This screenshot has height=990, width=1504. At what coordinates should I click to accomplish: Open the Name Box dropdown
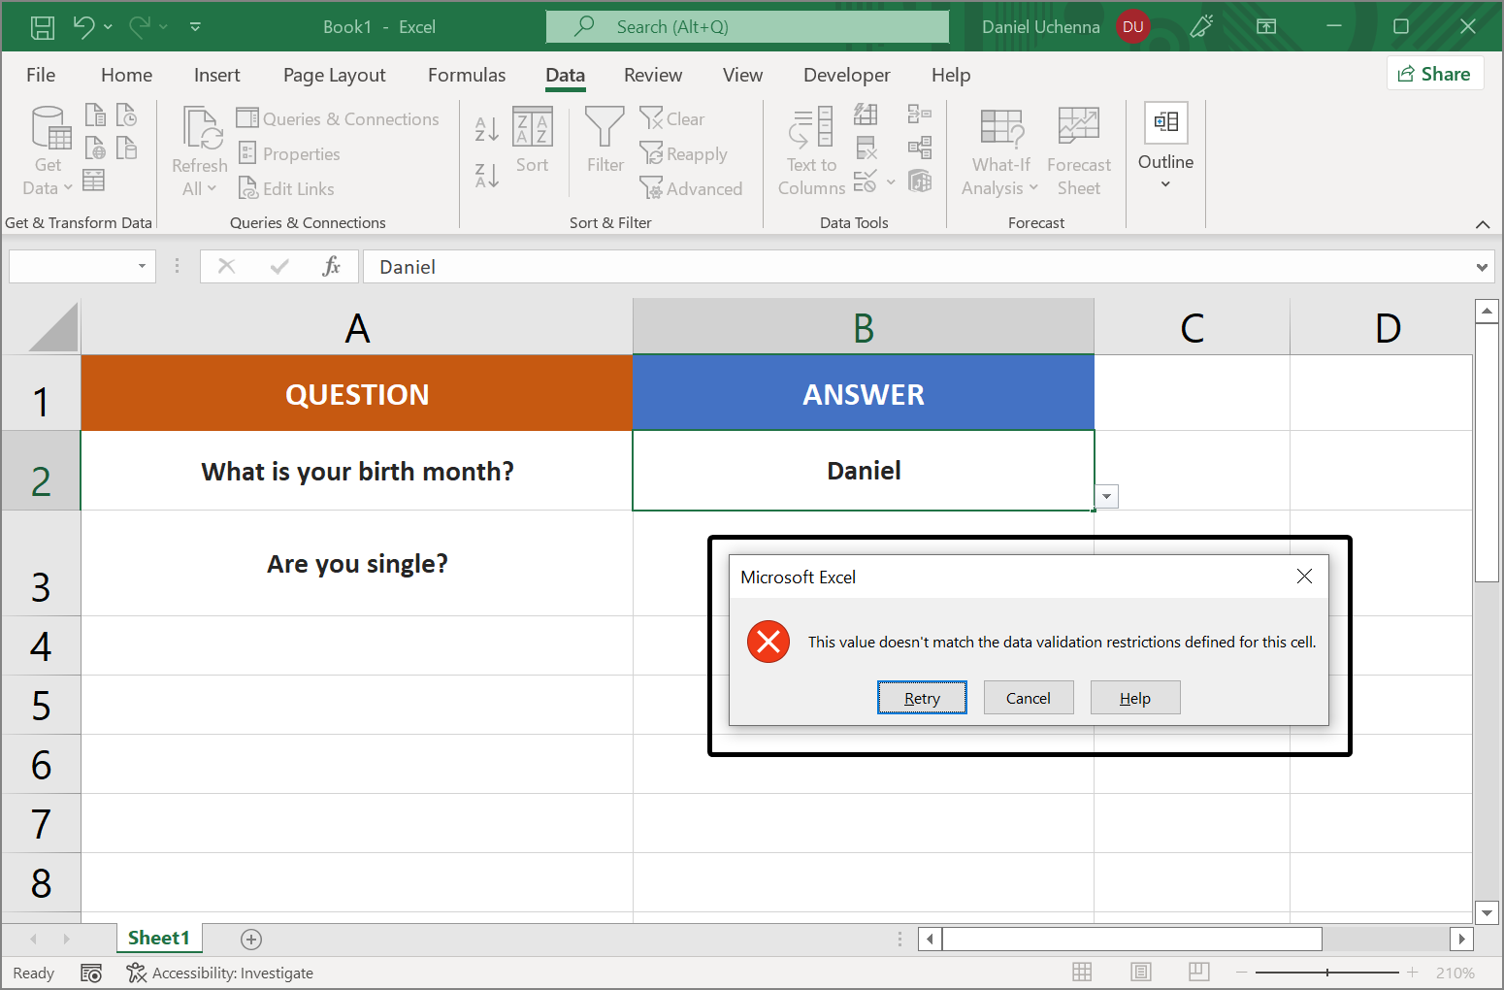point(140,266)
